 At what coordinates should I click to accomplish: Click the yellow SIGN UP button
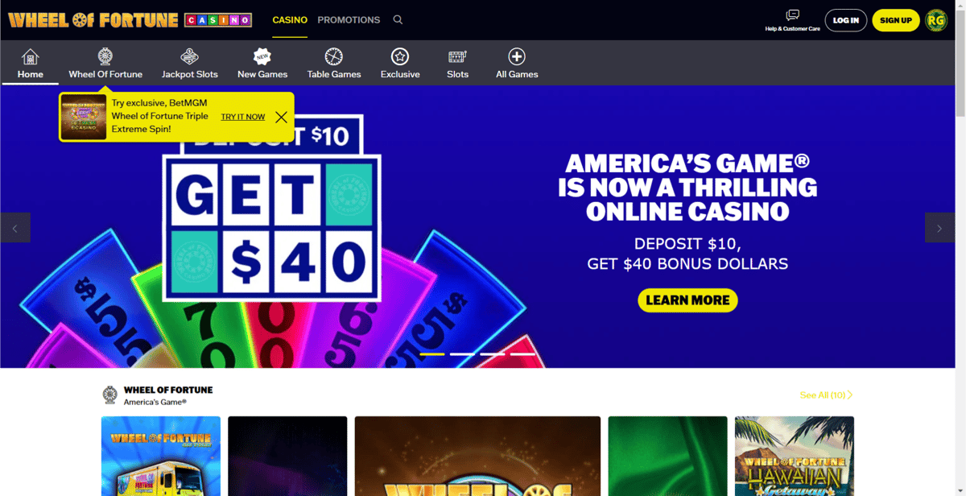pos(896,20)
